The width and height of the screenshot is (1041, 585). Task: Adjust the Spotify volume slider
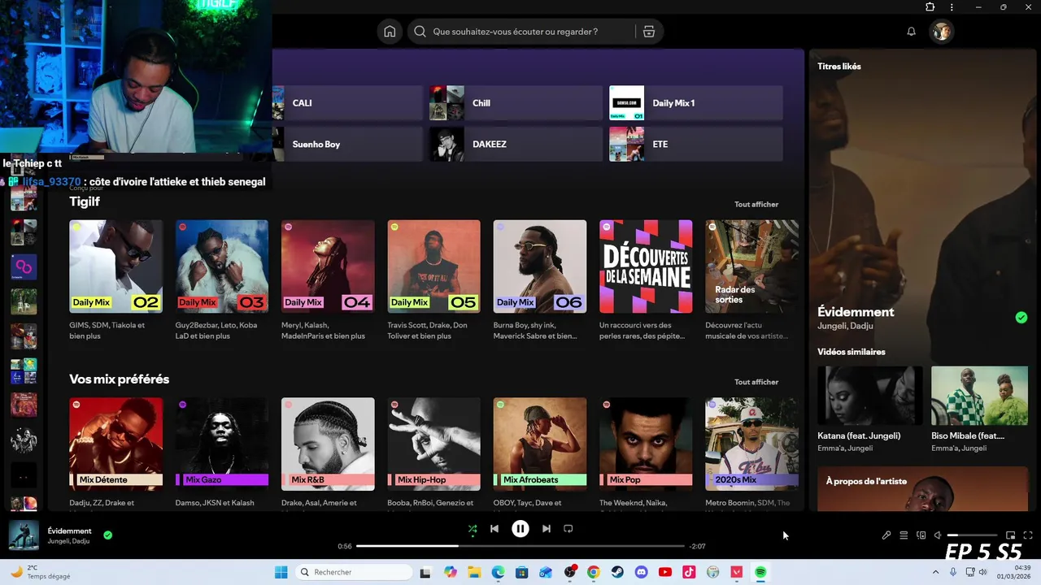point(973,535)
